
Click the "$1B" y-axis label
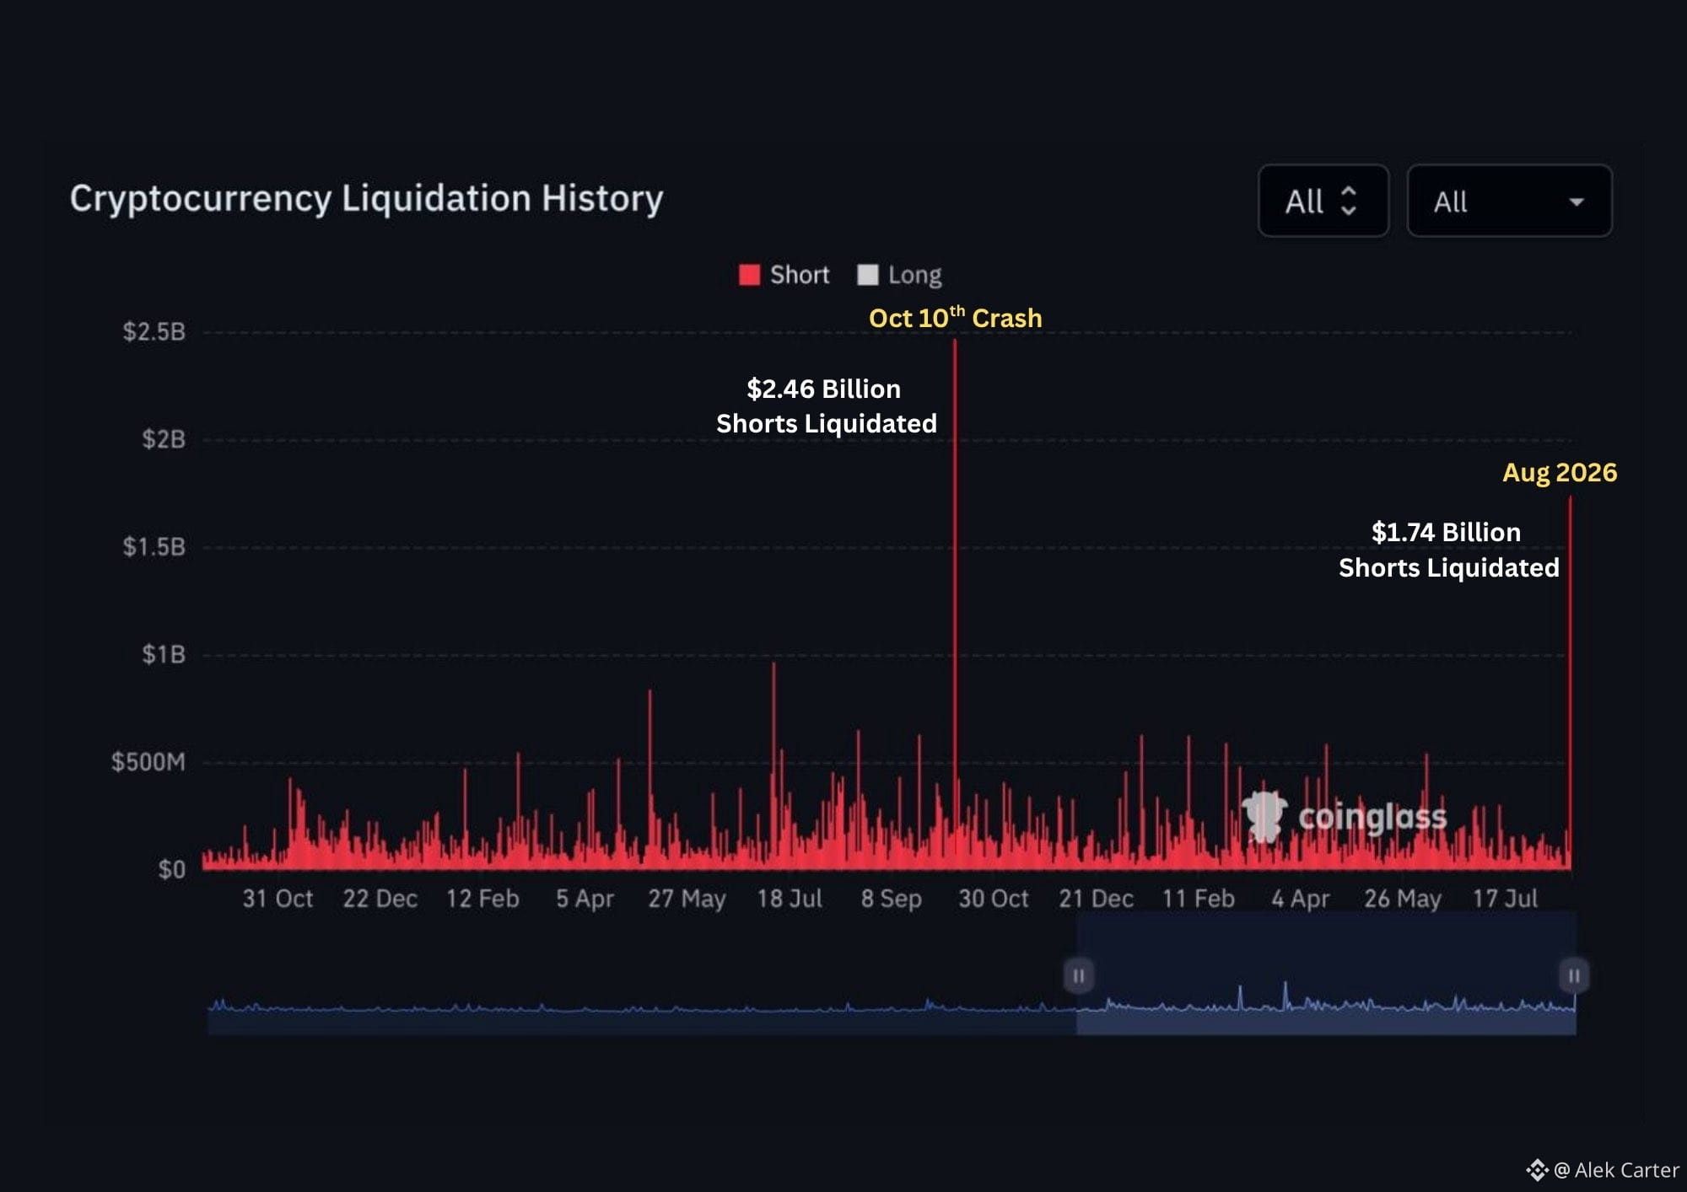coord(164,654)
